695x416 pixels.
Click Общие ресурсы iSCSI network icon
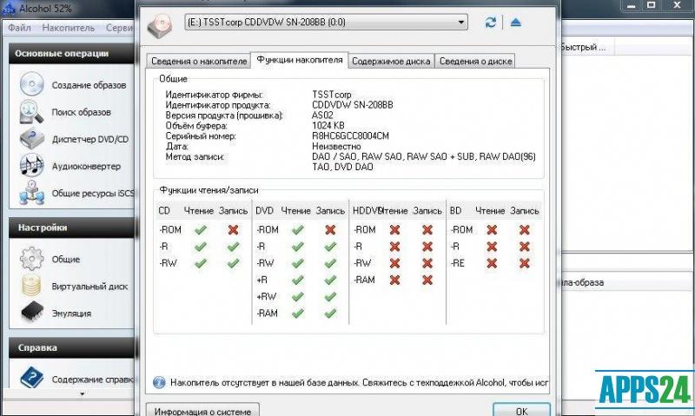(x=31, y=193)
